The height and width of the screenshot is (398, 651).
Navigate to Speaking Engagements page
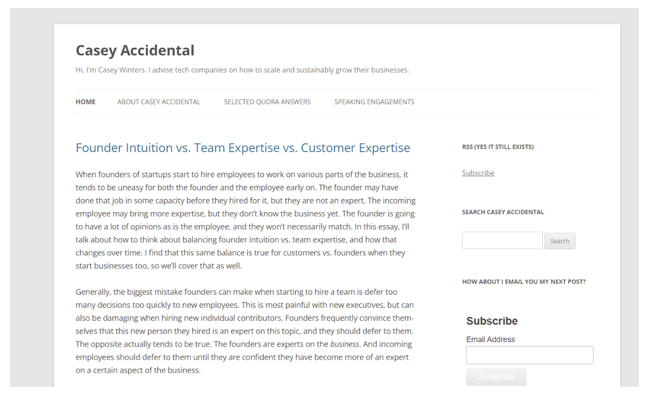374,102
